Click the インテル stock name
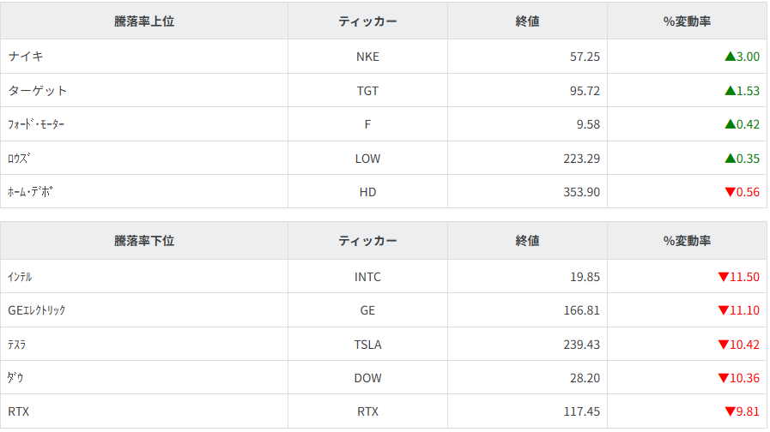Viewport: 770px width, 432px height. [x=21, y=277]
